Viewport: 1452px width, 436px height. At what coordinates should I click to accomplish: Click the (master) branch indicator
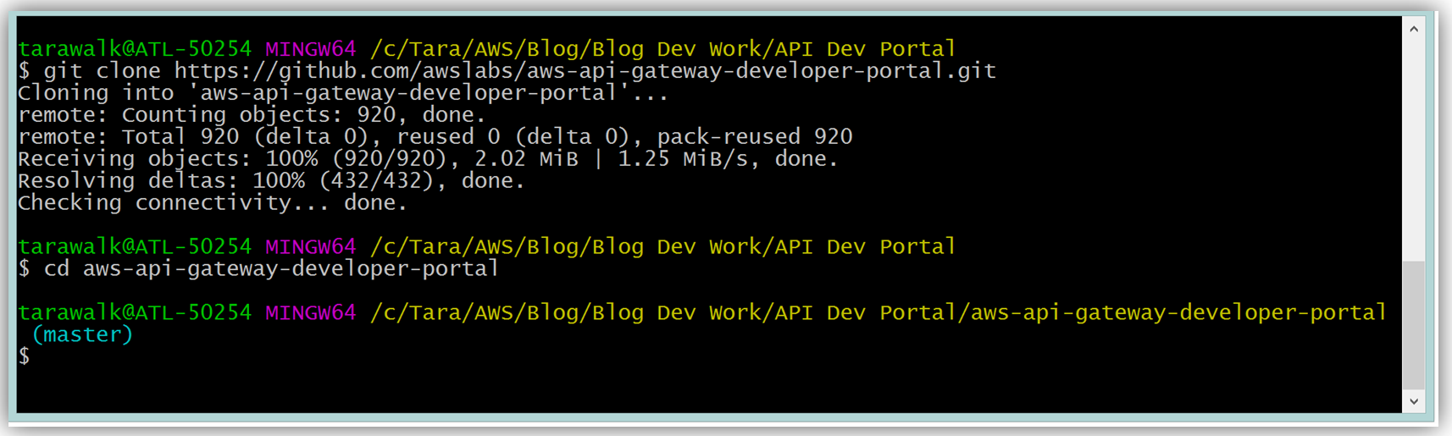coord(82,335)
